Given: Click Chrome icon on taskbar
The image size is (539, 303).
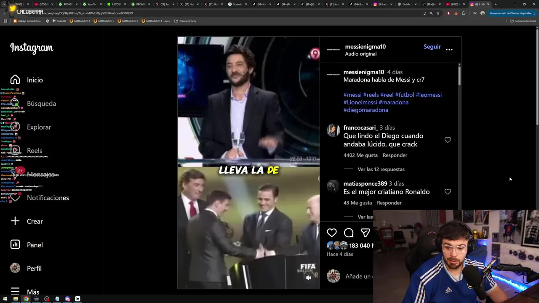Looking at the screenshot, I should pos(26,299).
